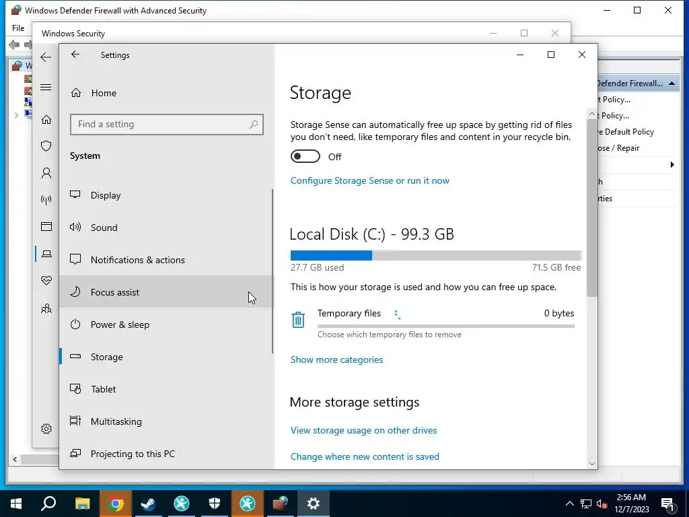
Task: Go back using the Settings back arrow
Action: pyautogui.click(x=75, y=55)
